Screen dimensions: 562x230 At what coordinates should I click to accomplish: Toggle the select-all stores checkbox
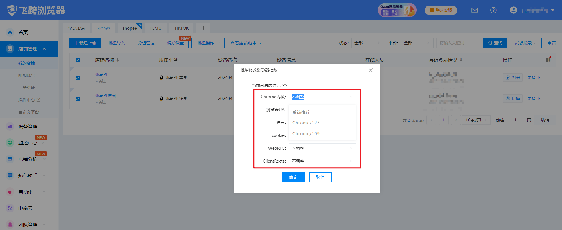[x=78, y=60]
